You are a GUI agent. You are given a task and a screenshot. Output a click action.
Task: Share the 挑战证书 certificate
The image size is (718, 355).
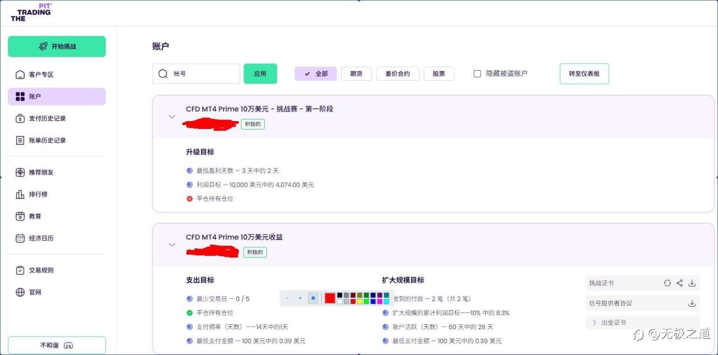(679, 283)
